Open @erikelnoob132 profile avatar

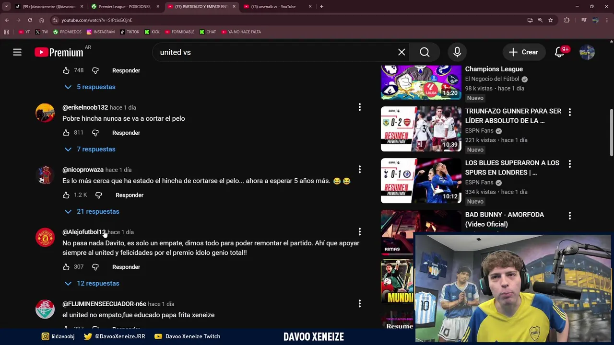pos(45,113)
